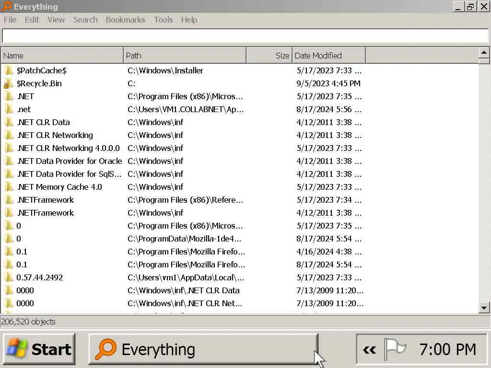Sort by the Size column header
Viewport: 491px width, 368px height.
[x=269, y=56]
